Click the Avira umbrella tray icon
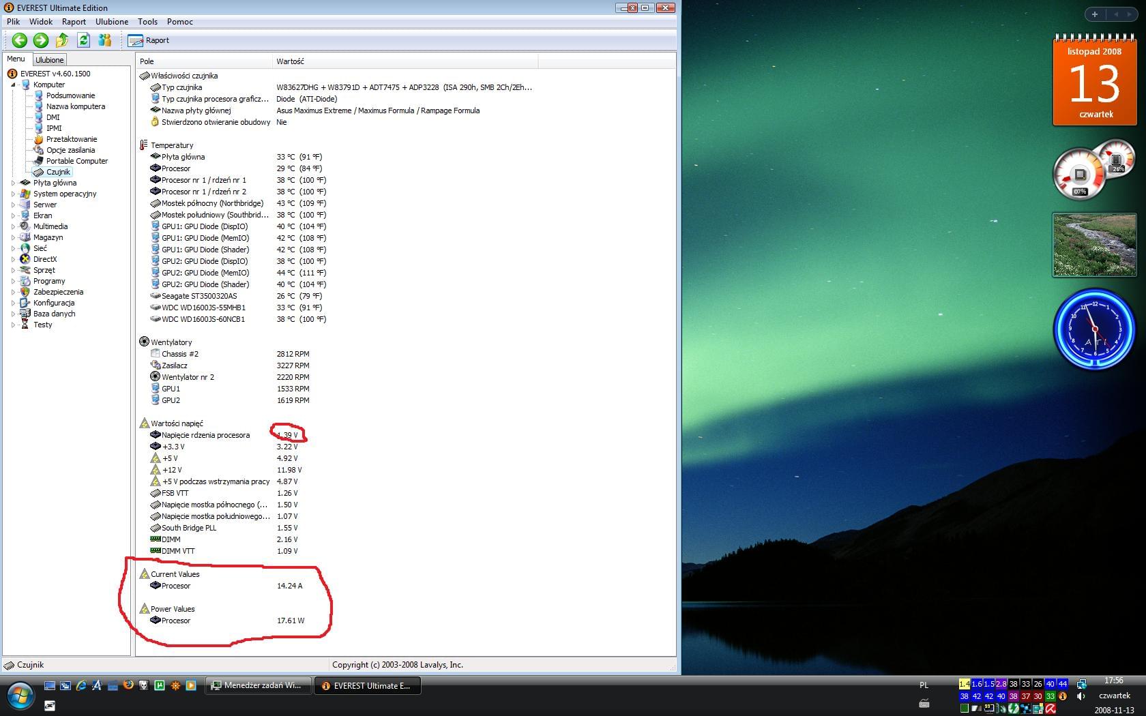Screen dimensions: 1146x716 coord(1051,708)
